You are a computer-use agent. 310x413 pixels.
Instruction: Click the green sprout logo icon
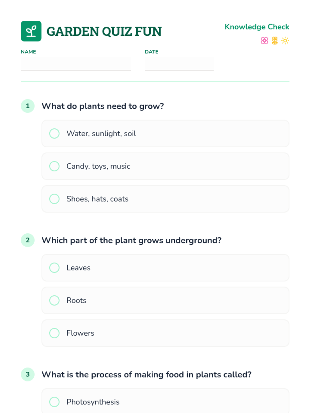31,31
